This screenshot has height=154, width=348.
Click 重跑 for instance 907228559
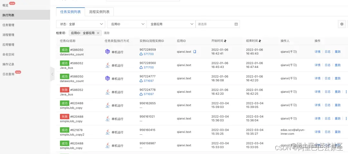(x=338, y=52)
